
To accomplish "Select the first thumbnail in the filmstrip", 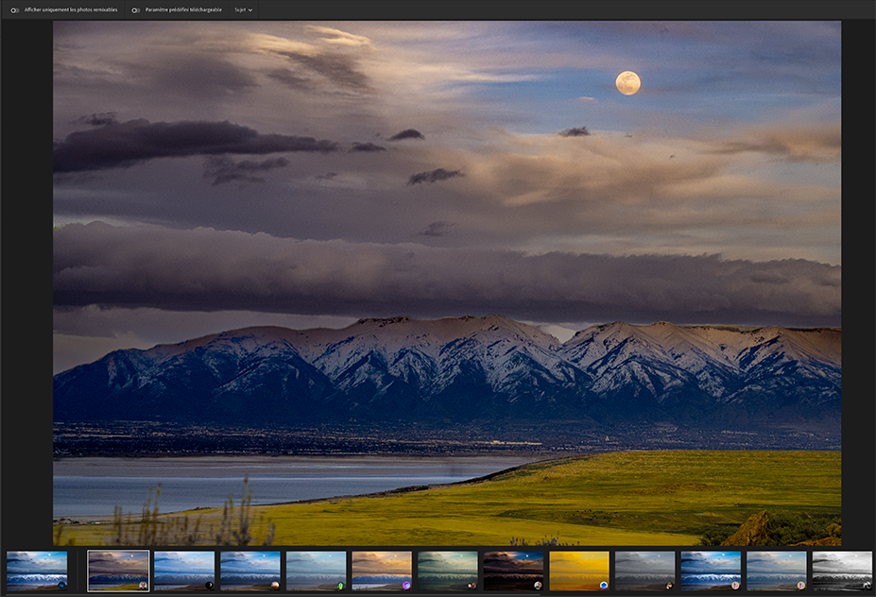I will pyautogui.click(x=37, y=570).
